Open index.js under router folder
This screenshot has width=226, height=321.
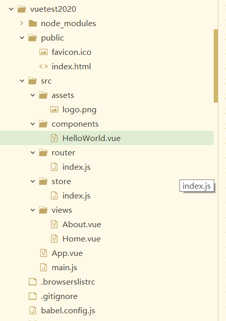76,167
